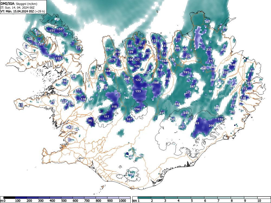Screen dimensions: 271x203
Task: Click the 765 visibility value
Action: [x=127, y=98]
